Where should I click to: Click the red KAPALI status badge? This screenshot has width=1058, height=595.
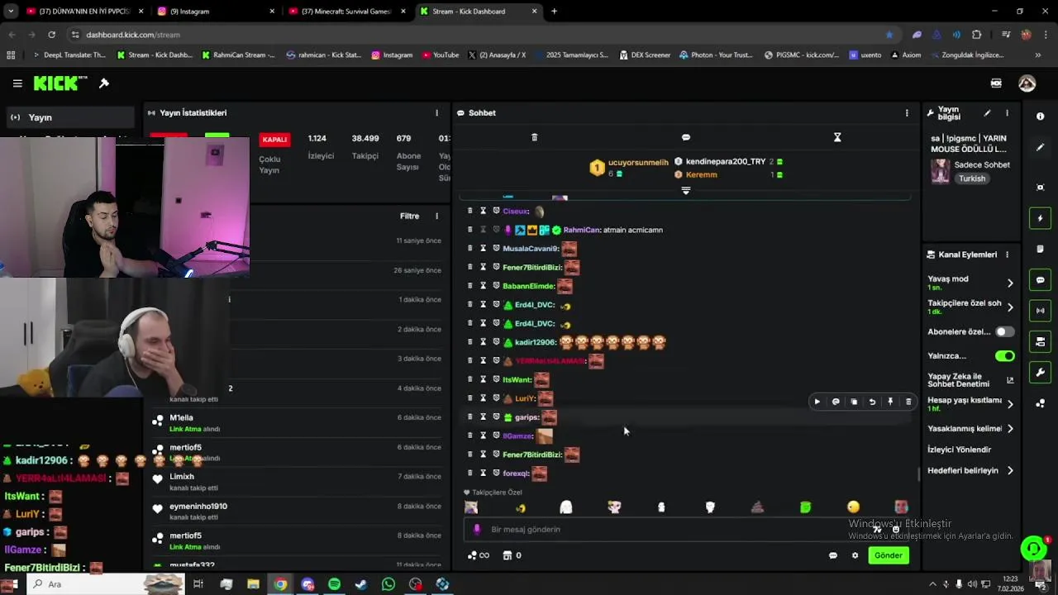274,140
